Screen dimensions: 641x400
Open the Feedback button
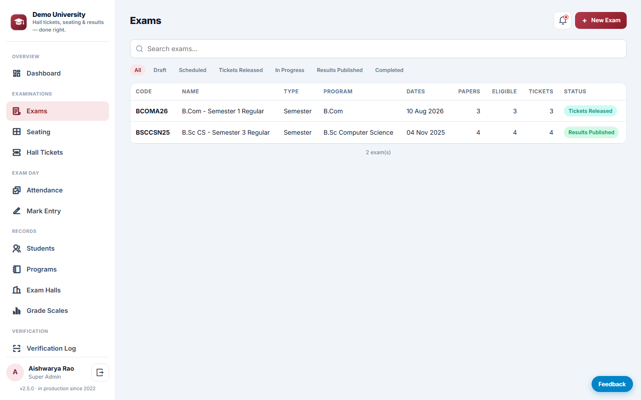tap(612, 384)
